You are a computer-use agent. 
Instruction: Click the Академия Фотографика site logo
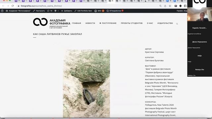[x=52, y=23]
